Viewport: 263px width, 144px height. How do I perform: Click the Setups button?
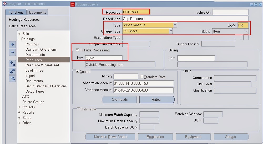click(x=231, y=137)
